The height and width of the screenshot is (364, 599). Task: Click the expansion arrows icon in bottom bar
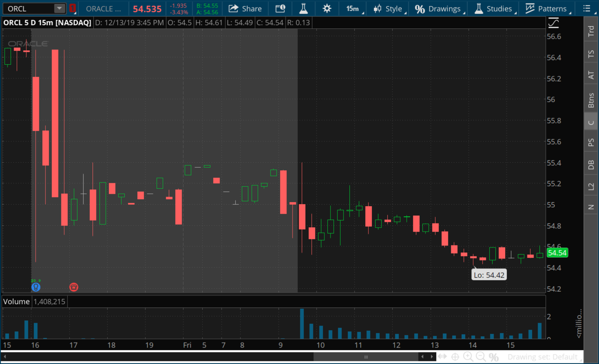coord(442,357)
